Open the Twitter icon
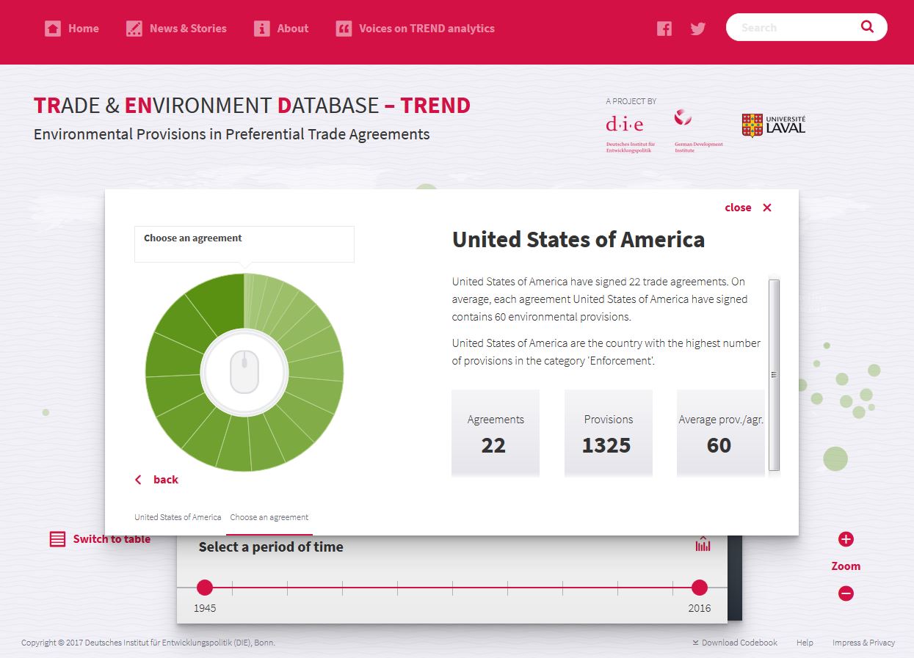The width and height of the screenshot is (914, 658). (697, 28)
